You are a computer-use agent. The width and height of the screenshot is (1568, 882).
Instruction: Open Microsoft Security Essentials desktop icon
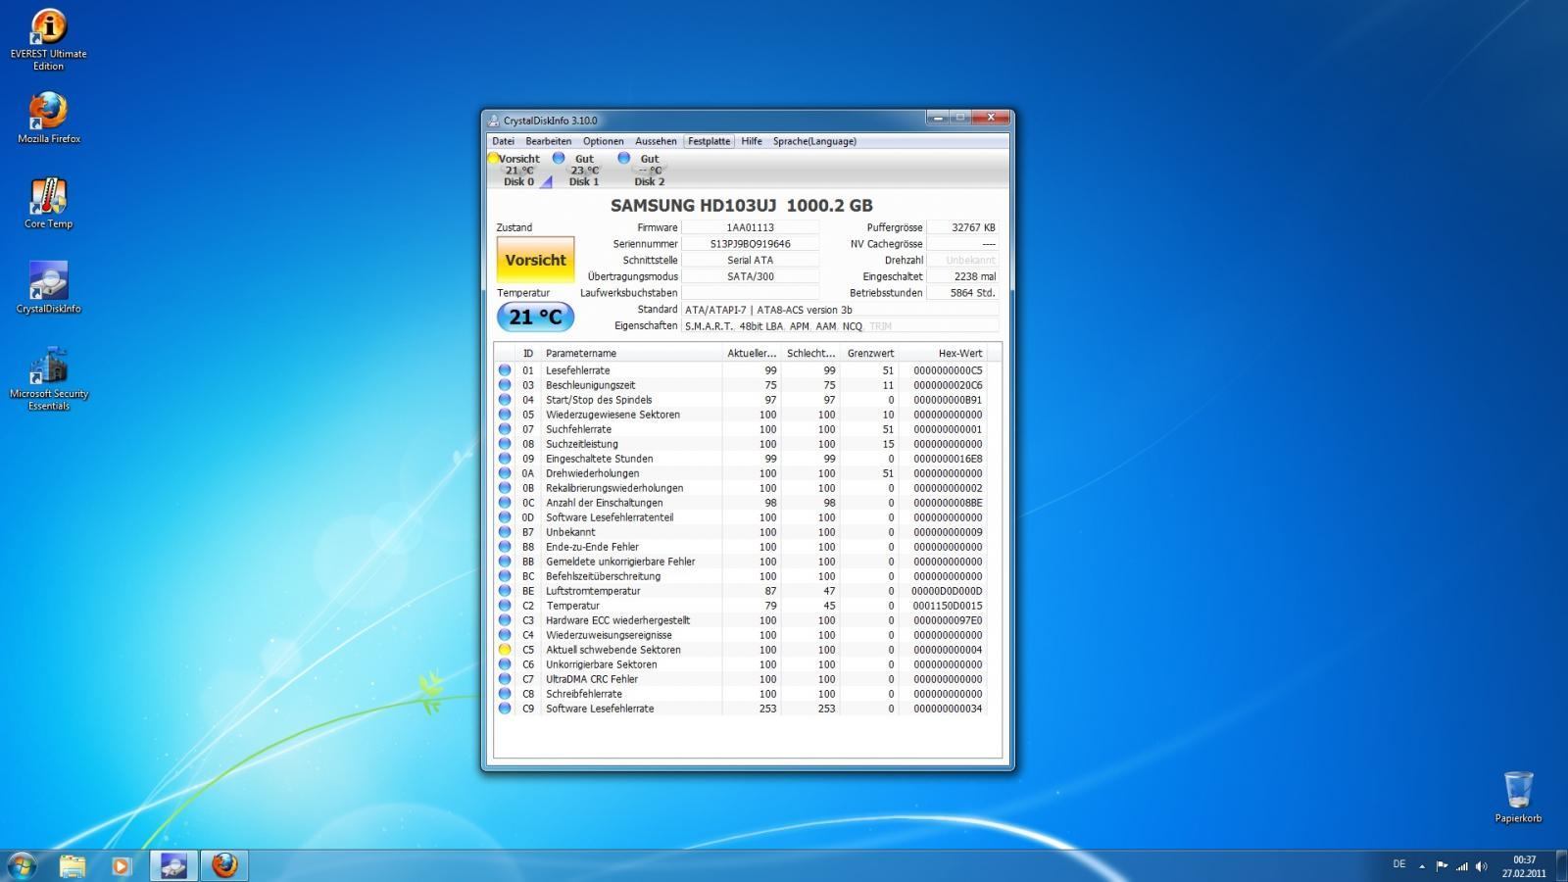click(x=48, y=379)
